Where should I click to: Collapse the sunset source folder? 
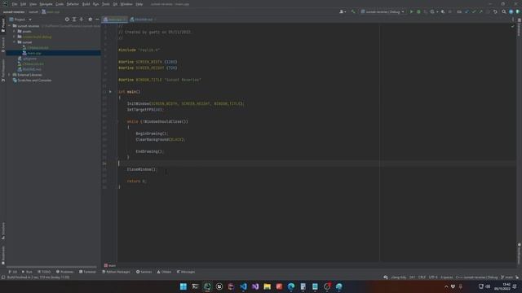(15, 42)
